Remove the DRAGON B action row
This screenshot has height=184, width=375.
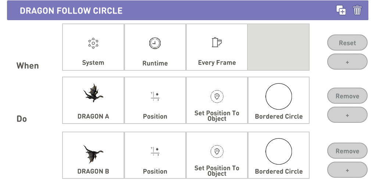[347, 151]
